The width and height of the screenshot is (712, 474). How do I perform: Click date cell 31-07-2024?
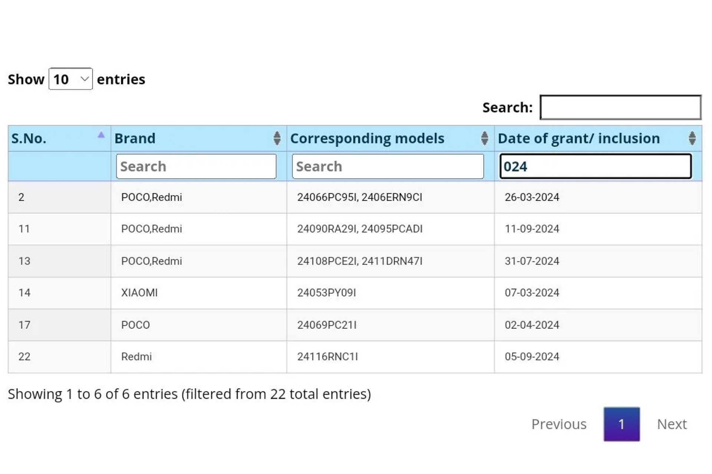click(598, 261)
